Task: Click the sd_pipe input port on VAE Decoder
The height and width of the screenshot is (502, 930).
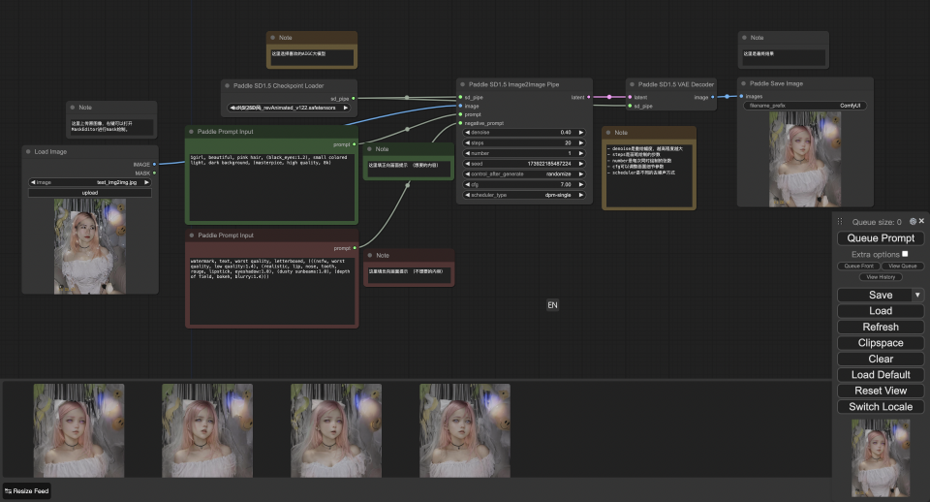Action: click(x=630, y=107)
